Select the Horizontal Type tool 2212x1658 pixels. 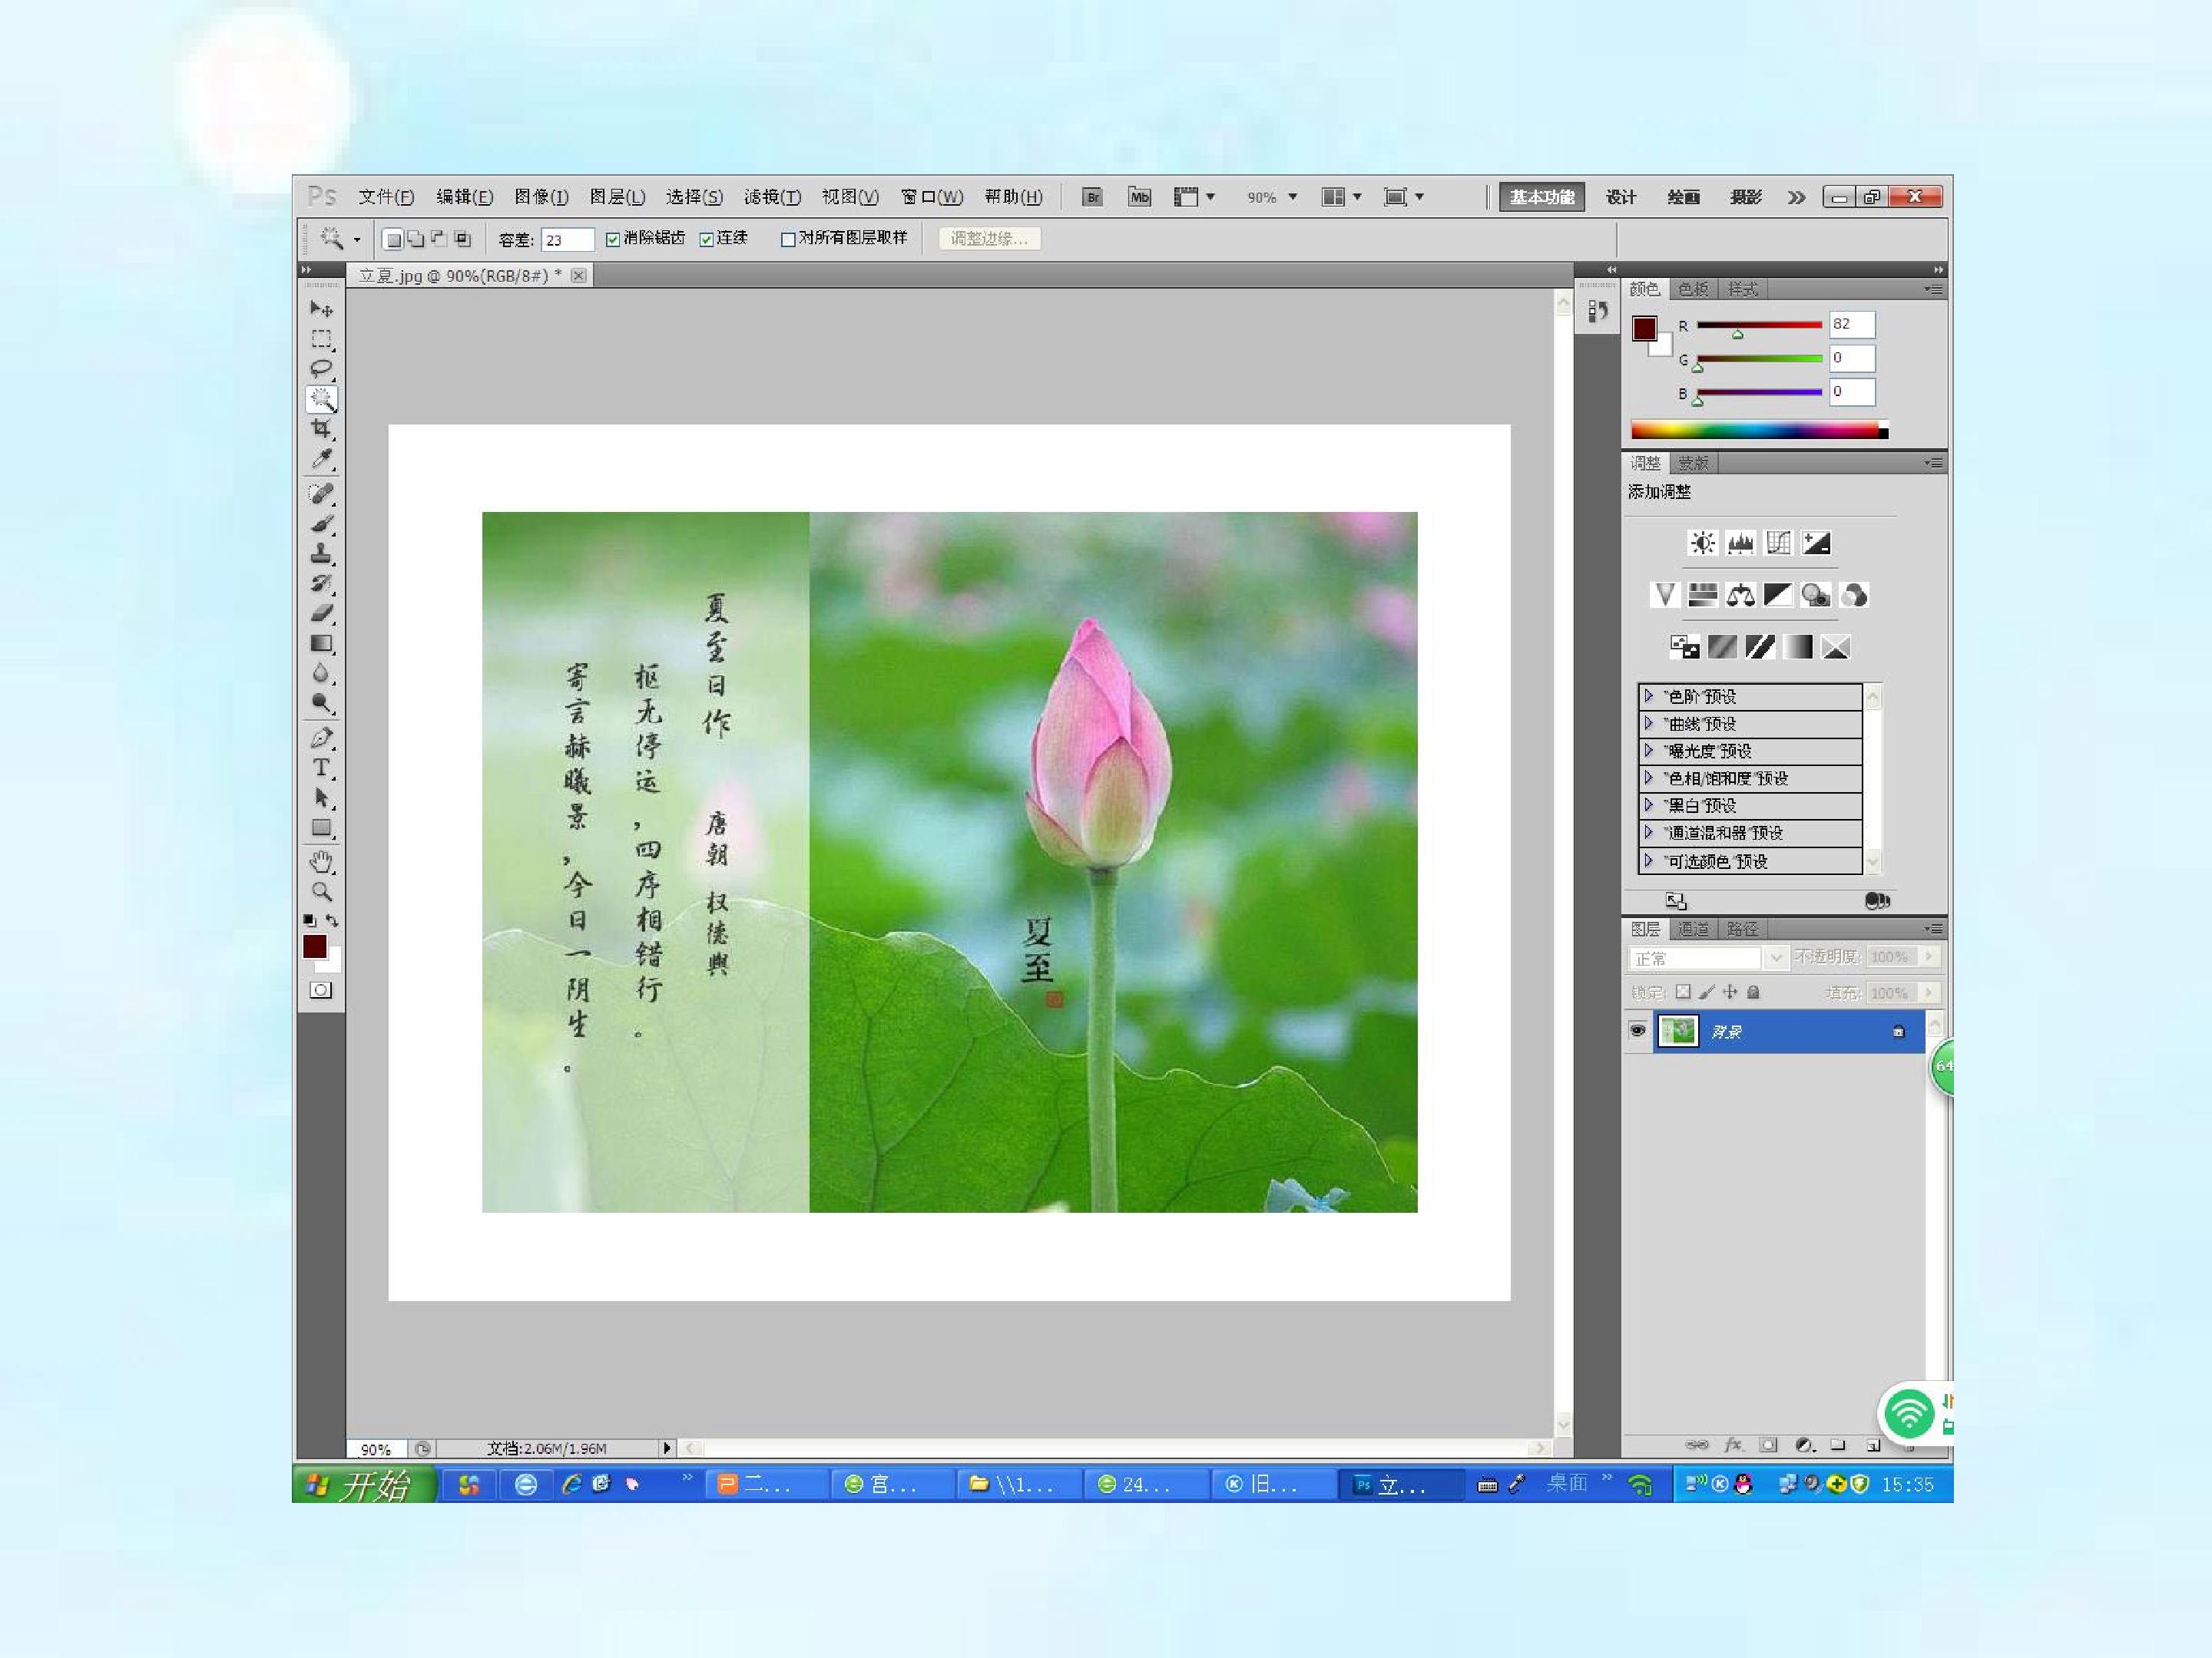[321, 768]
